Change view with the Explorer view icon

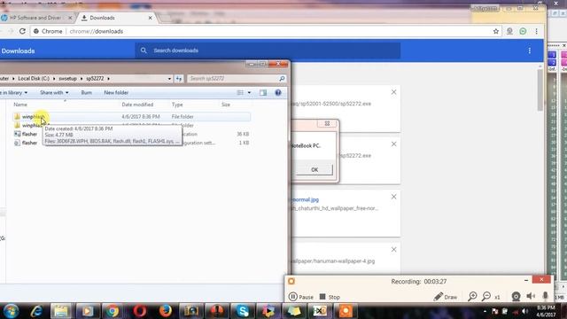click(240, 92)
